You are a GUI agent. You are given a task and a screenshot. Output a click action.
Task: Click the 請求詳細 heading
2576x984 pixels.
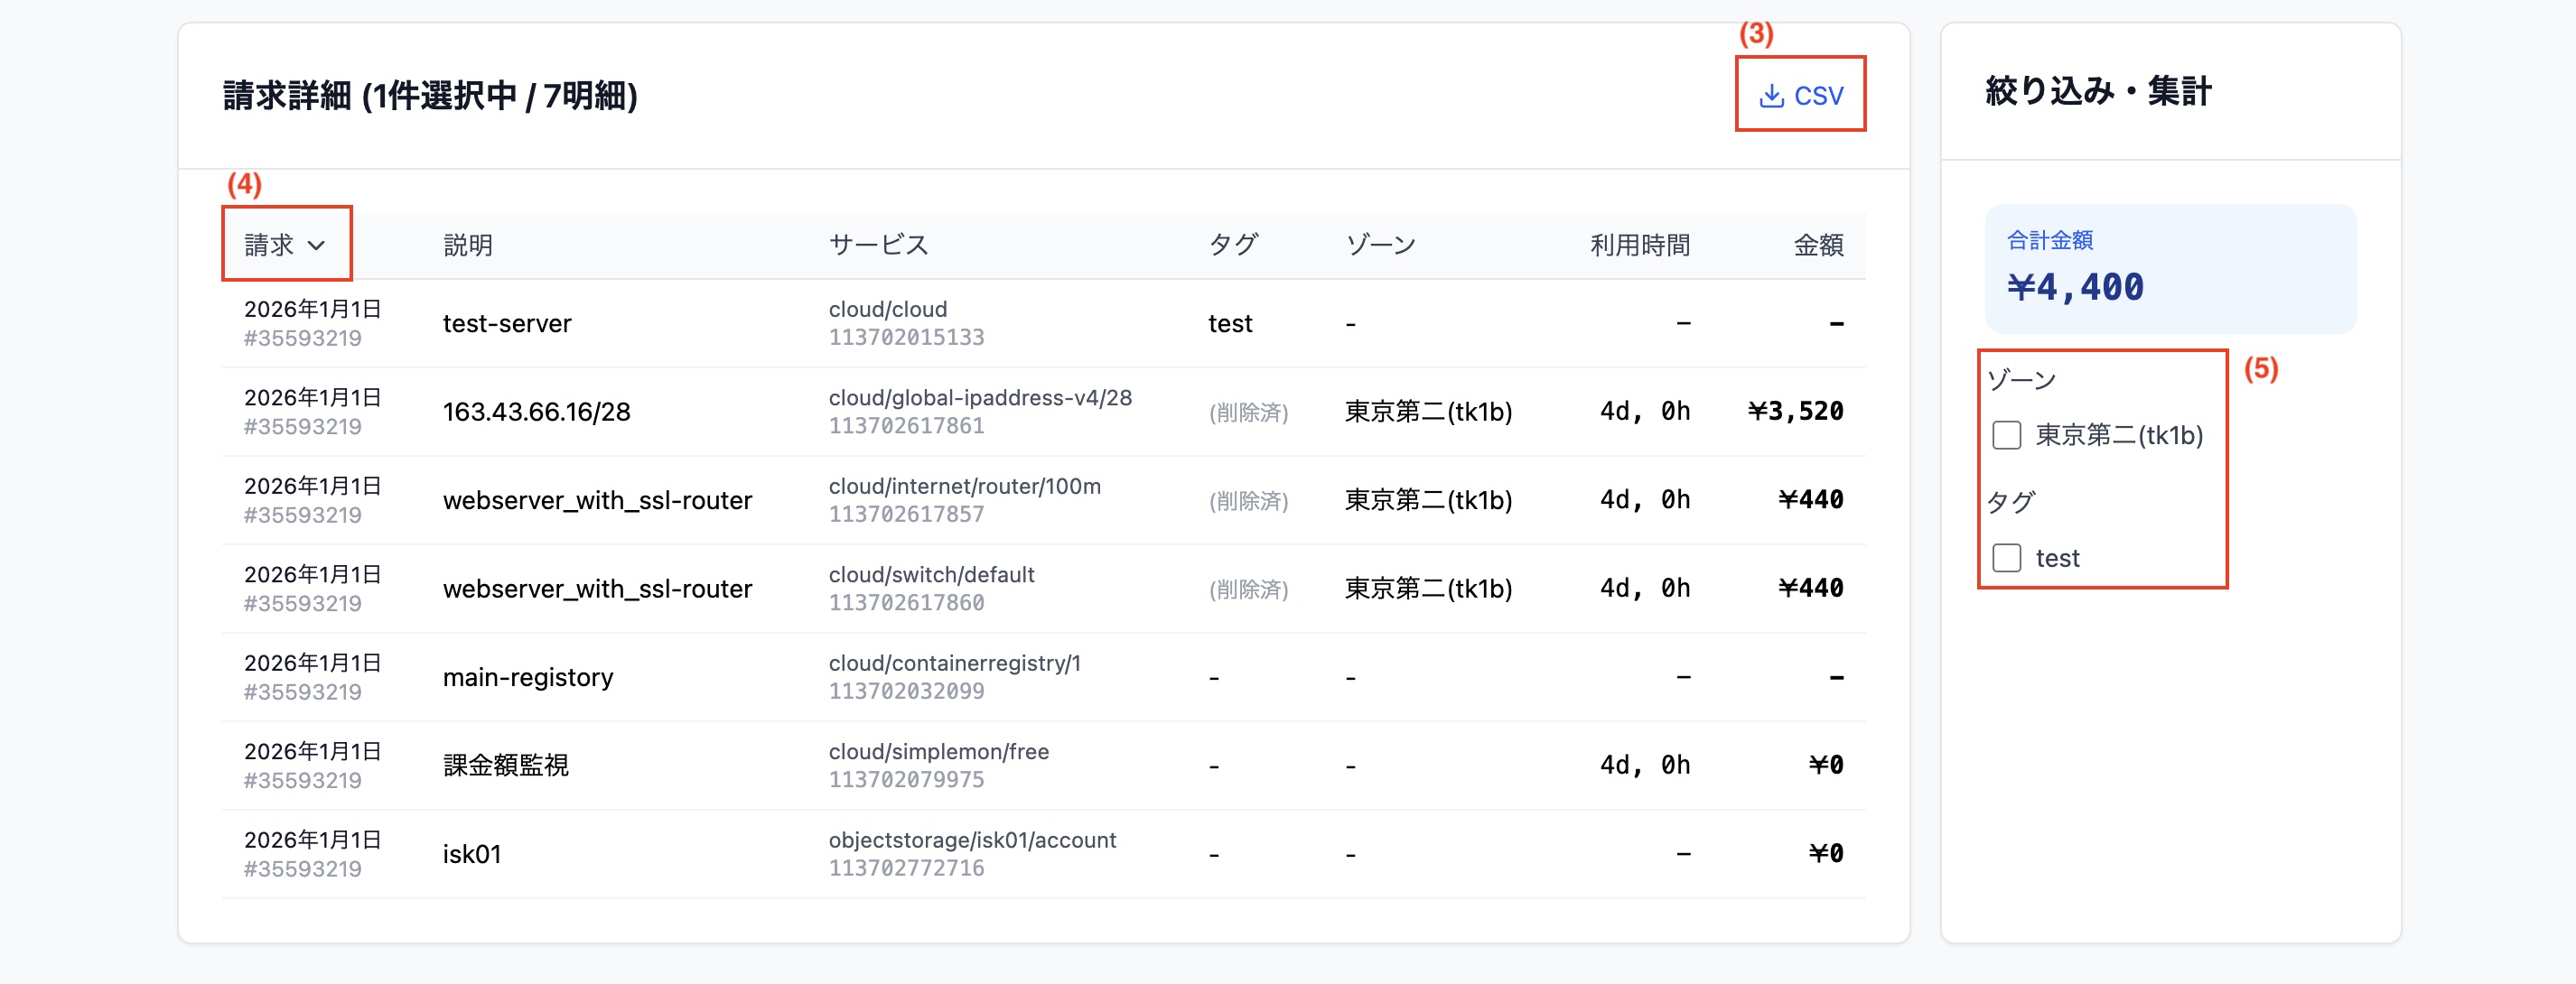[x=430, y=96]
